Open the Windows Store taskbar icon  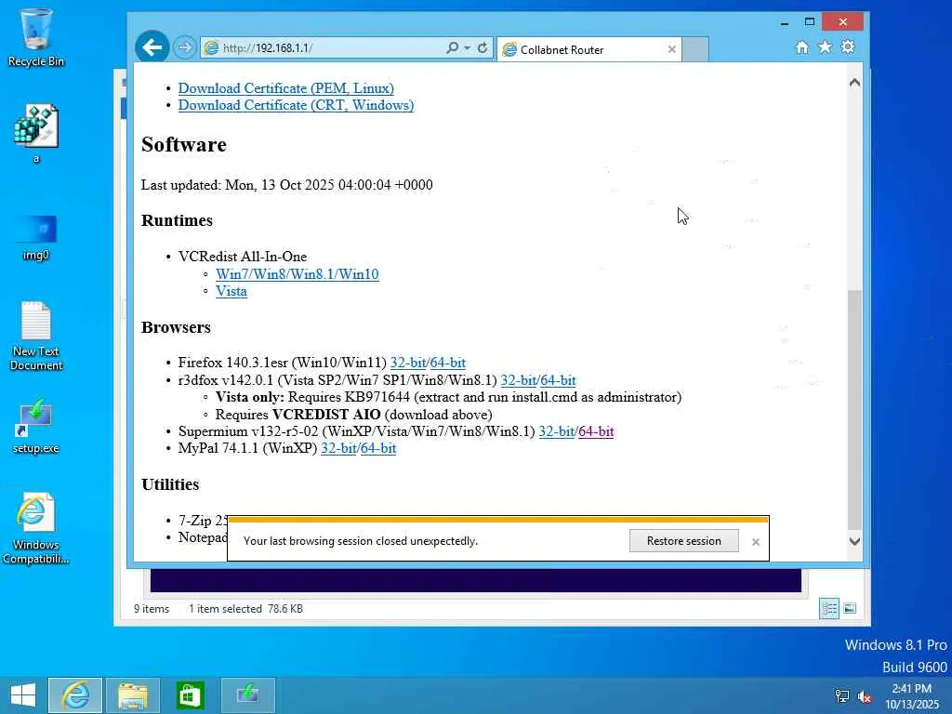190,695
